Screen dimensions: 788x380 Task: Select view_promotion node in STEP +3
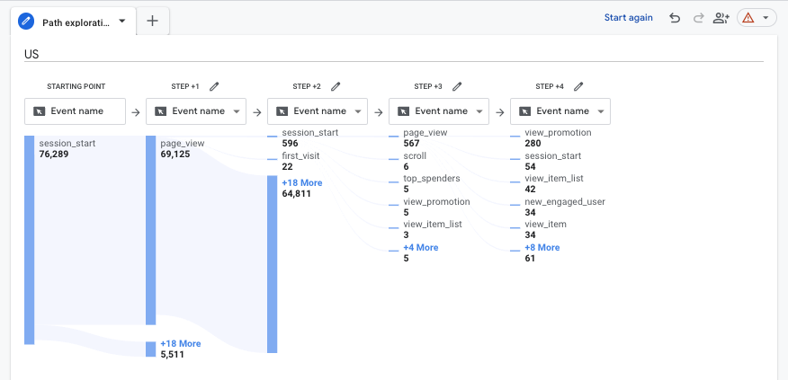[x=436, y=207]
